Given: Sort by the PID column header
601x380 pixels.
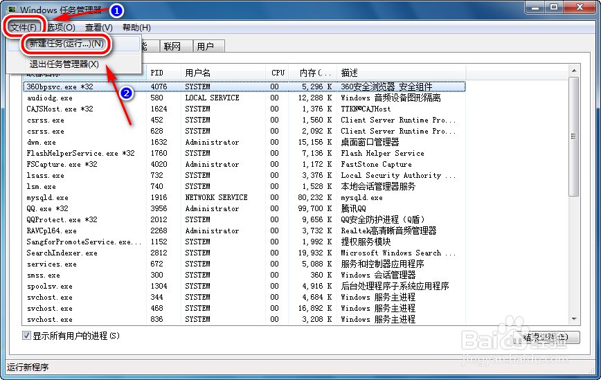Looking at the screenshot, I should (163, 73).
